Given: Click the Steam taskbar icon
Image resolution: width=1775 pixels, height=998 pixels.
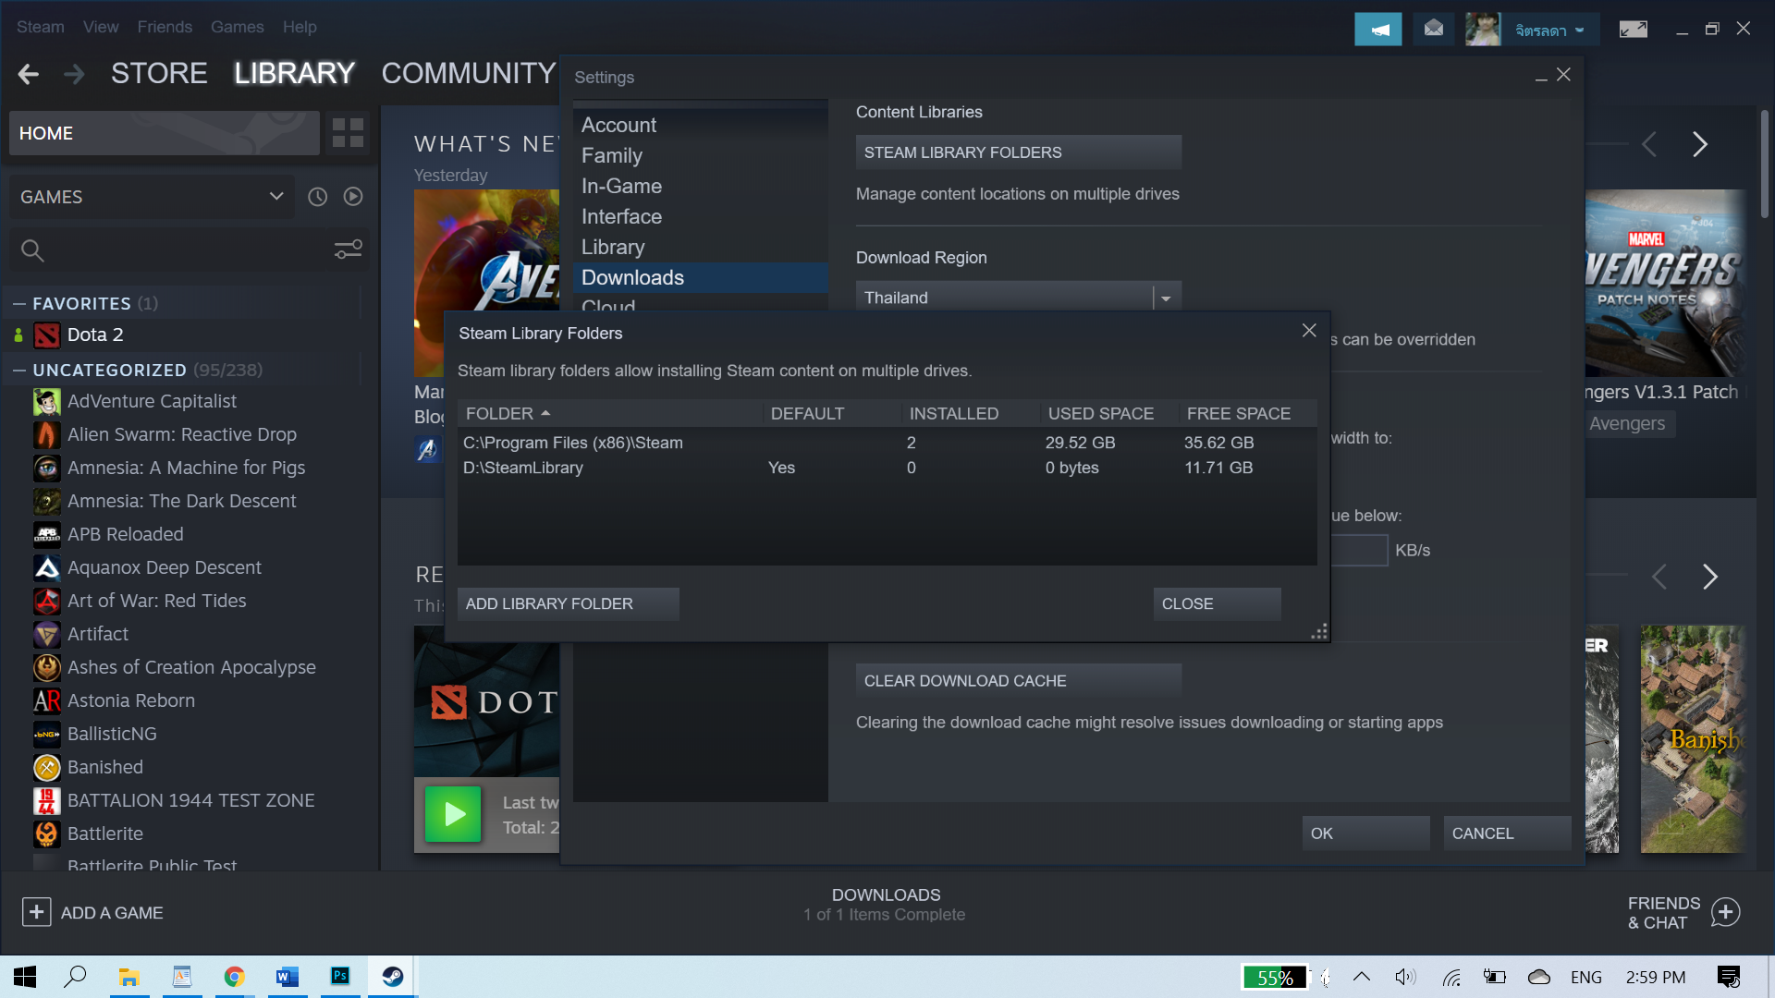Looking at the screenshot, I should (x=393, y=977).
